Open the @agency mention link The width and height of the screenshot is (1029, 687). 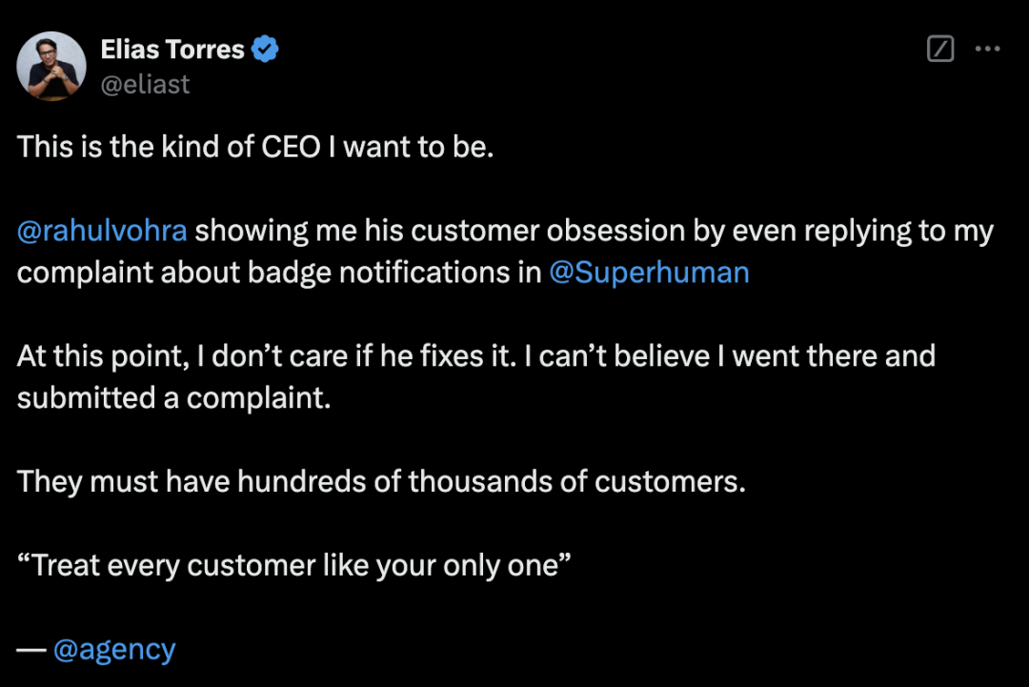coord(114,650)
